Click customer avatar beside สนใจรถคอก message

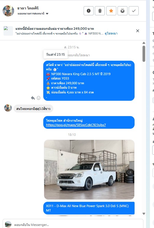coord(8,108)
